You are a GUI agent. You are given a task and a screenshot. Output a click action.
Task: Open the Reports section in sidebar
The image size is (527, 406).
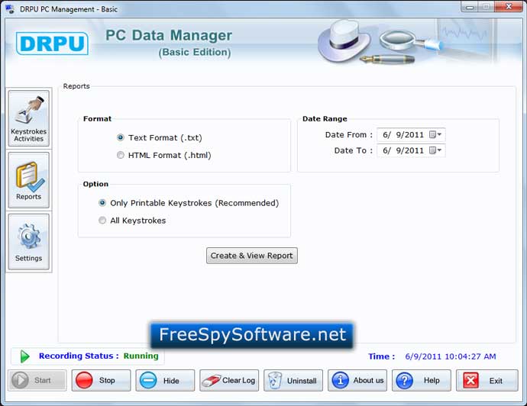29,180
